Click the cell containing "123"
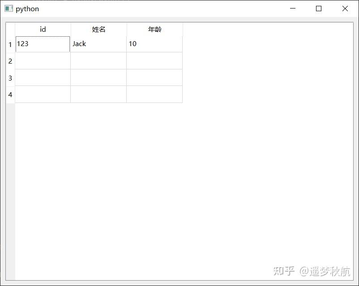 coord(43,44)
